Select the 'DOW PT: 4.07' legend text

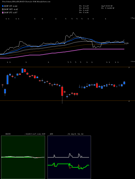[11, 12]
